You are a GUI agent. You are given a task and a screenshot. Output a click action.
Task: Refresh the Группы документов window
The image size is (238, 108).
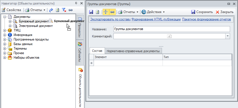(x=98, y=12)
